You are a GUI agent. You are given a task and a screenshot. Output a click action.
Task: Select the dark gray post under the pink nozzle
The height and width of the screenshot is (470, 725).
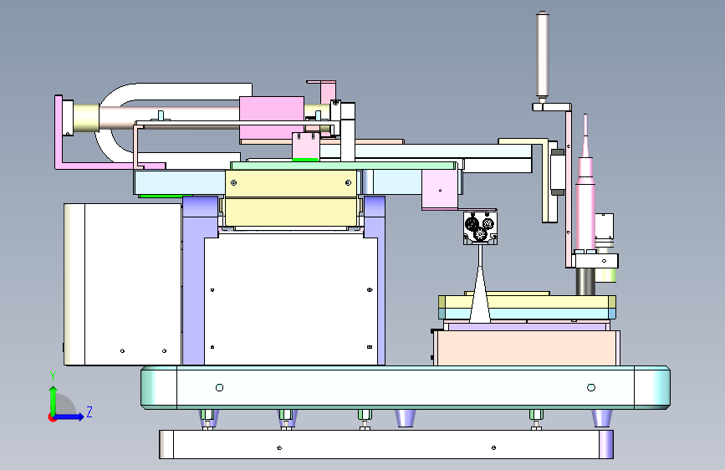585,281
